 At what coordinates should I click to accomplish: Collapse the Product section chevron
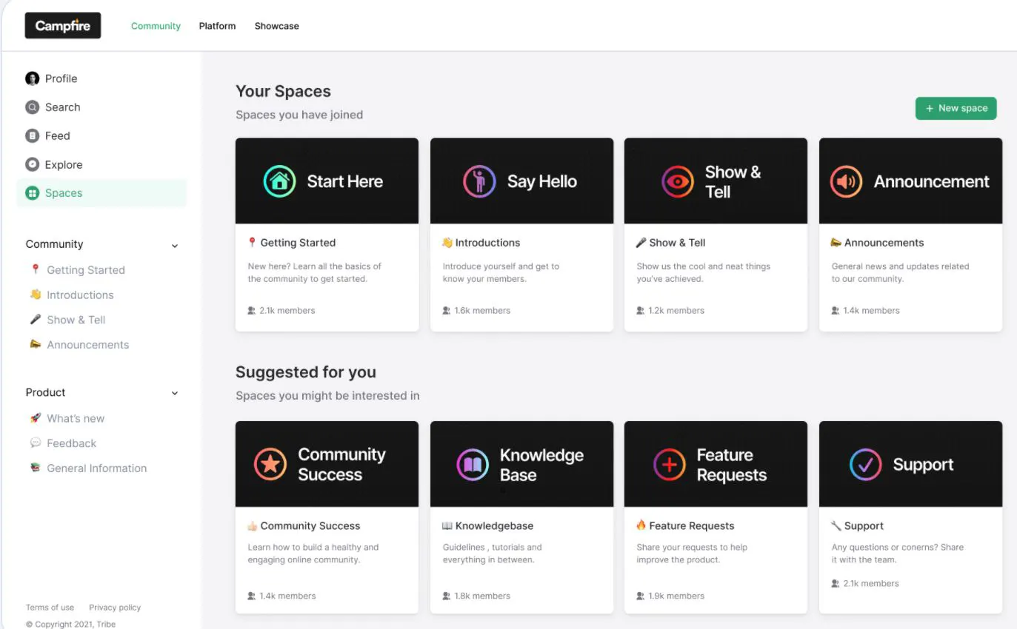pyautogui.click(x=175, y=394)
